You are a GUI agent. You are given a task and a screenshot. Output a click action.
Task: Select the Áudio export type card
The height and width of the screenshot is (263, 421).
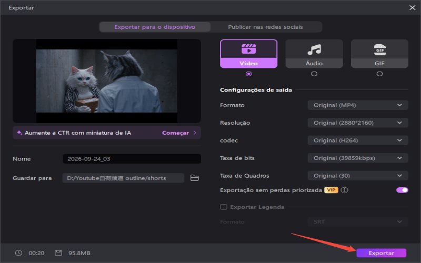point(314,54)
